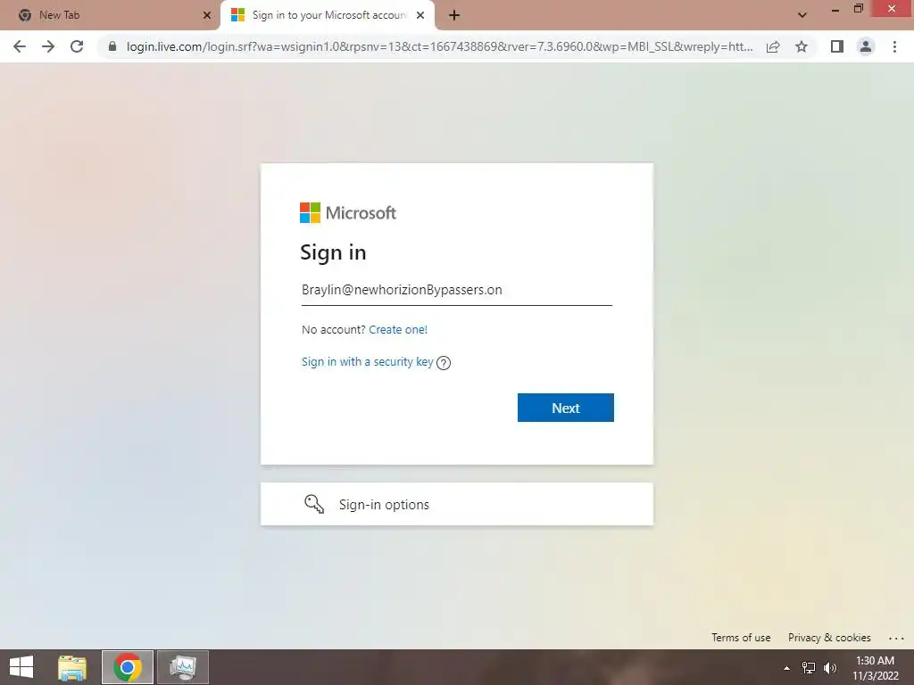Open Sign-in options
This screenshot has width=914, height=685.
pos(456,504)
